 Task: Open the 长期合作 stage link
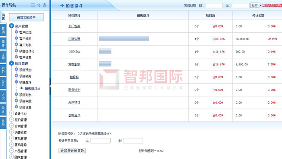74,115
